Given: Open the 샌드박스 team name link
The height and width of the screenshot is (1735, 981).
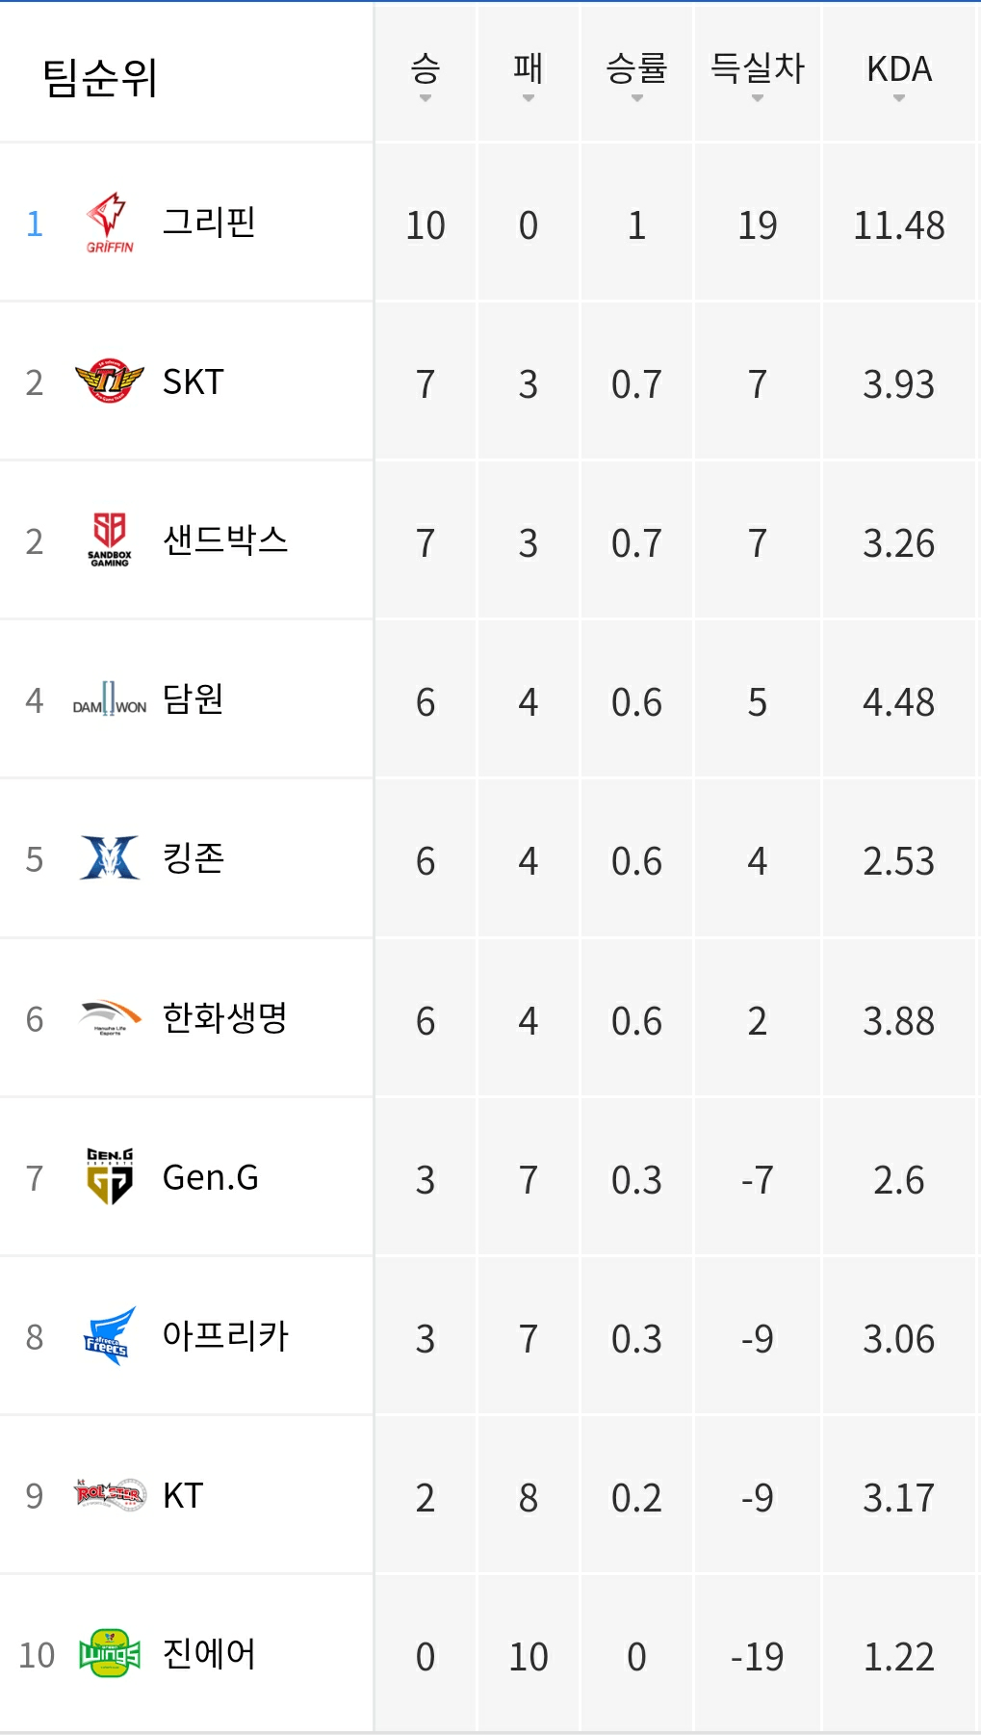Looking at the screenshot, I should [225, 540].
